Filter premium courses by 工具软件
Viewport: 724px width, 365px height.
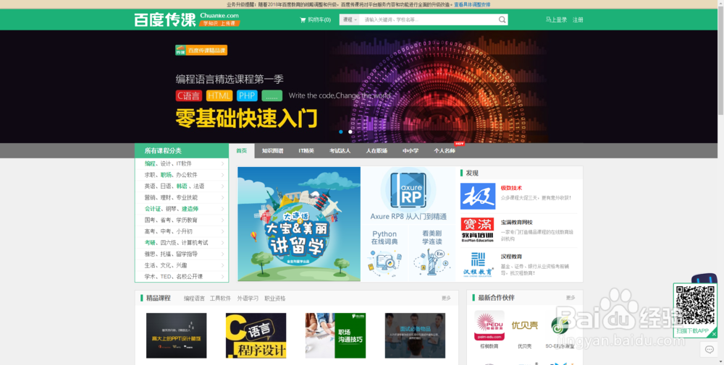tap(220, 299)
